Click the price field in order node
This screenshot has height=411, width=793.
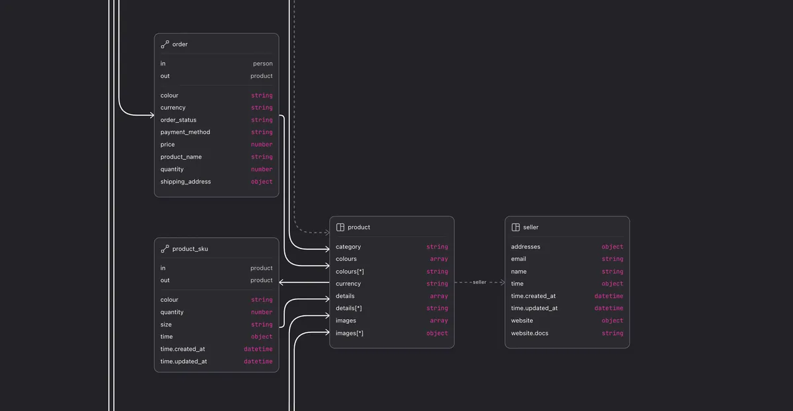pos(217,144)
